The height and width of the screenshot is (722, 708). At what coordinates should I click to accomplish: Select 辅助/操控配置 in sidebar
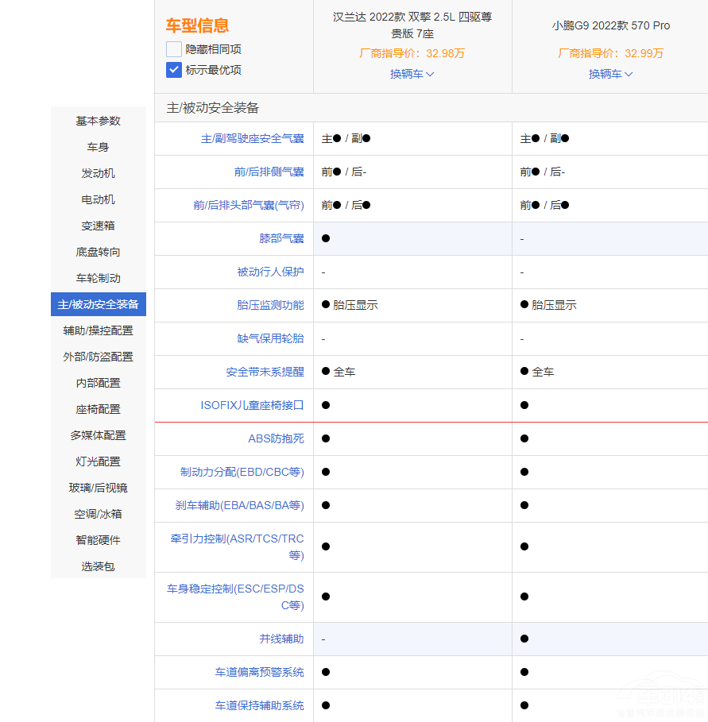[x=99, y=330]
